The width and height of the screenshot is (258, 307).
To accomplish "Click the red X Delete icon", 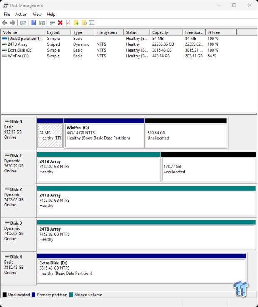I will [60, 23].
